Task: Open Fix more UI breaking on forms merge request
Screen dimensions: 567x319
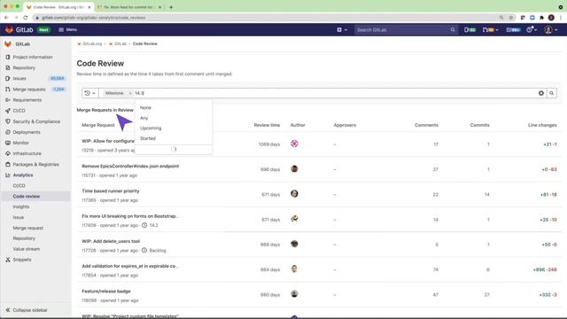Action: (130, 216)
